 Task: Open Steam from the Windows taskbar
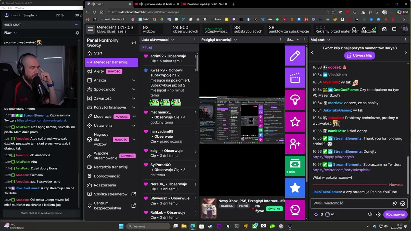(210, 226)
